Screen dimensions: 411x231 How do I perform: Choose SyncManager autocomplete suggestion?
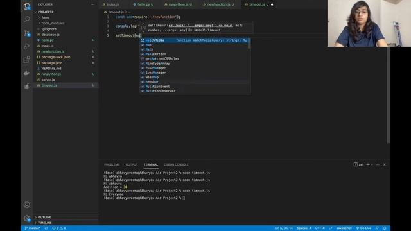193,73
